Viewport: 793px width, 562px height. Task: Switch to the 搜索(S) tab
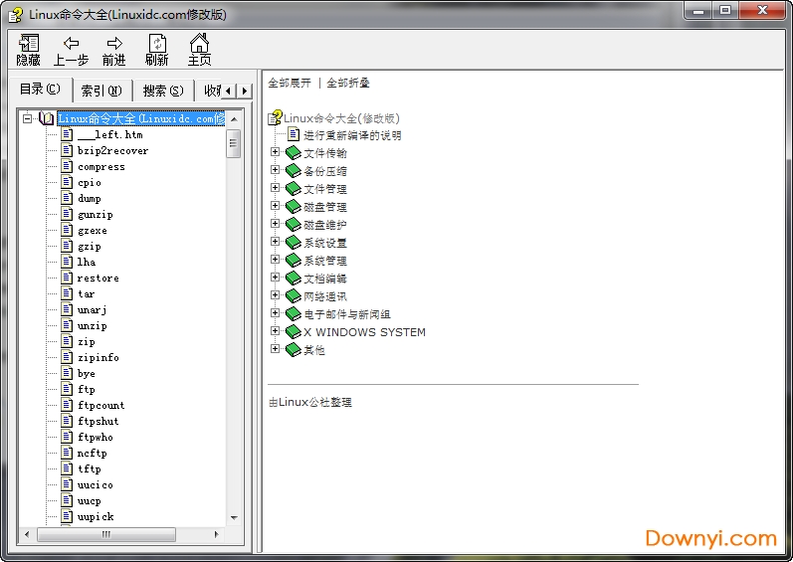point(163,91)
